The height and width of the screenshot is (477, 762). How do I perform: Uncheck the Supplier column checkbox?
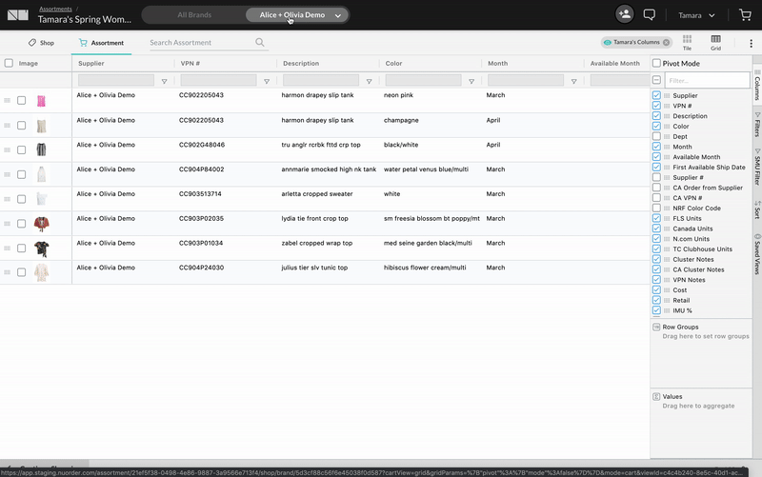[656, 95]
